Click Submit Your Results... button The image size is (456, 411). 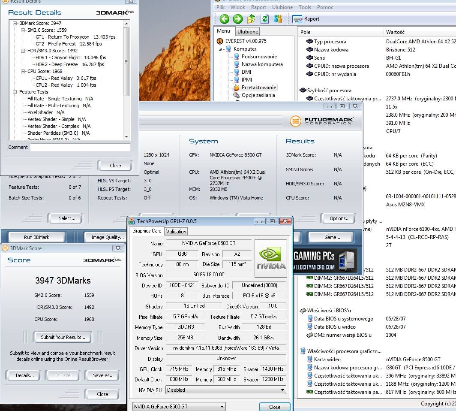point(63,337)
